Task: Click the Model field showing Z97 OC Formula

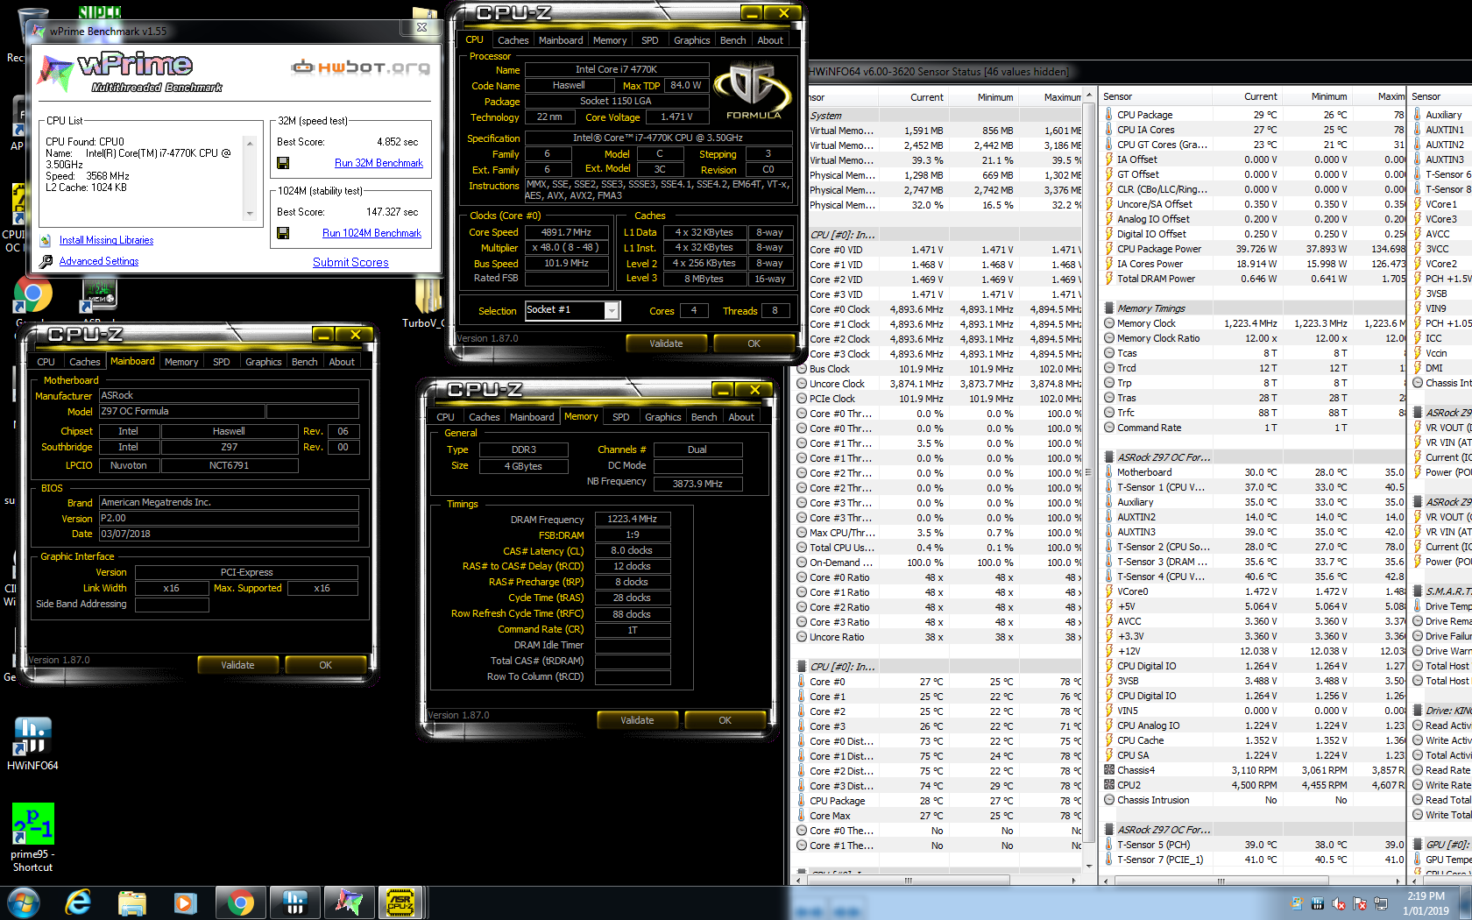Action: click(181, 411)
